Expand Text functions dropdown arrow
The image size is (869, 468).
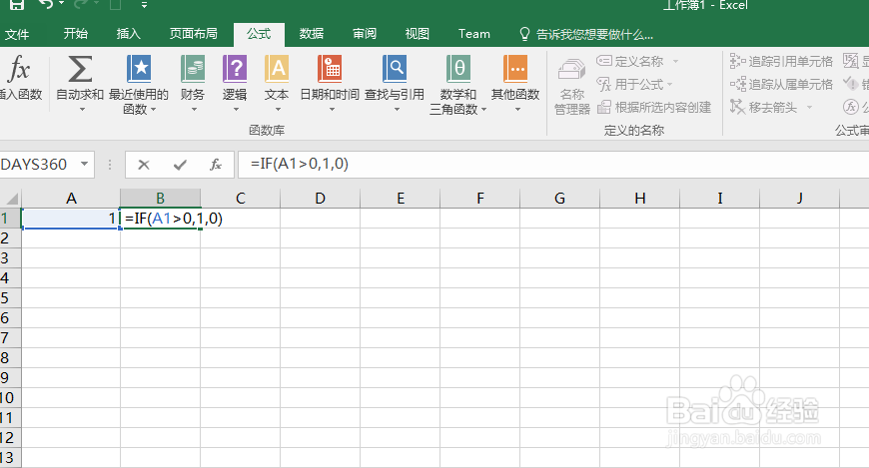pos(278,110)
